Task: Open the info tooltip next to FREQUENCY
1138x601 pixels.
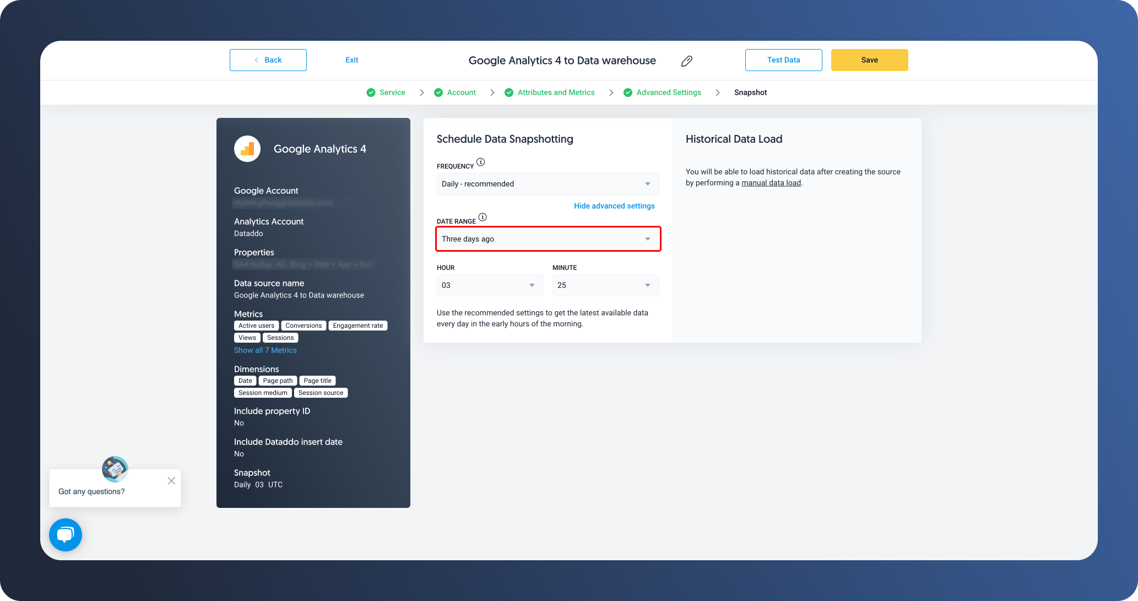Action: pyautogui.click(x=480, y=162)
